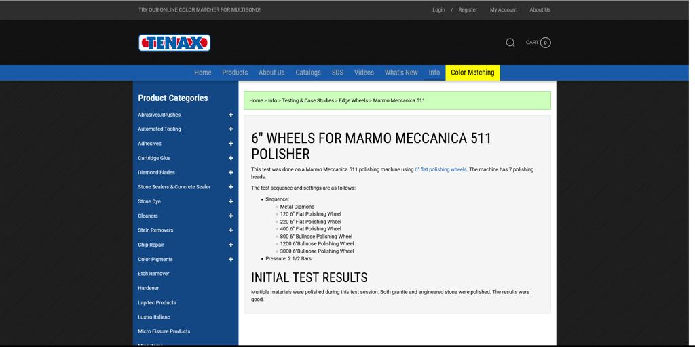
Task: Open the Cartridge Glue category link
Action: click(154, 158)
